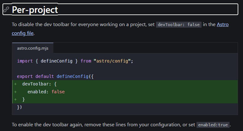This screenshot has width=243, height=131.
Task: Follow the underlined 'config file' link
Action: (23, 33)
